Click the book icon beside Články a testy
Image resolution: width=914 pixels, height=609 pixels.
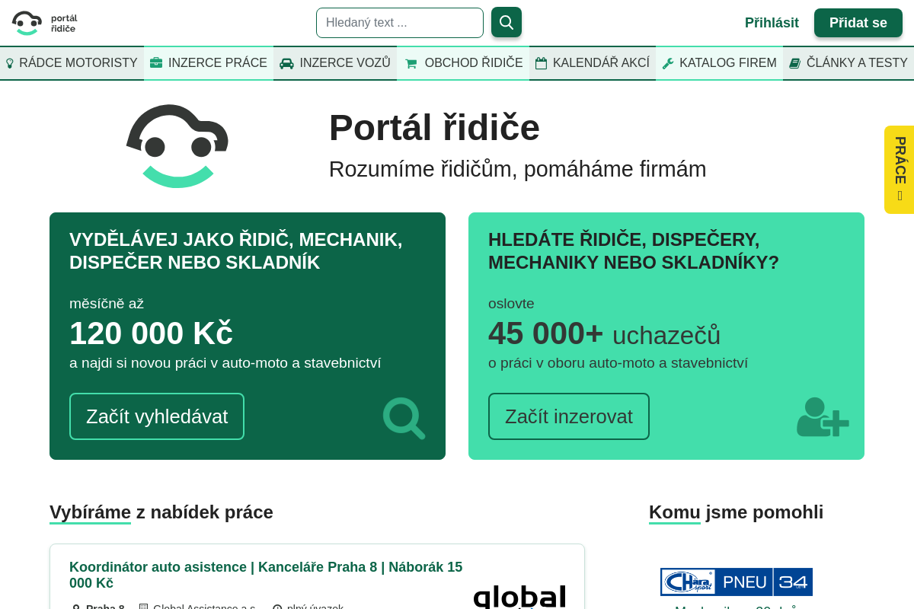tap(795, 63)
